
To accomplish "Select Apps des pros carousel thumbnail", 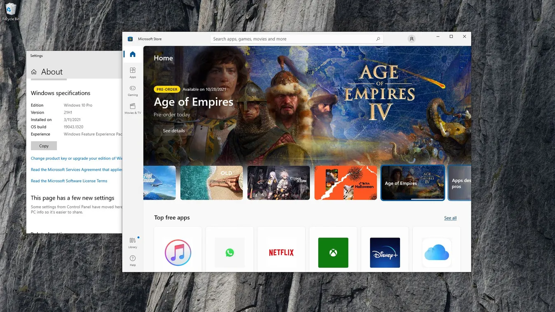I will (460, 183).
